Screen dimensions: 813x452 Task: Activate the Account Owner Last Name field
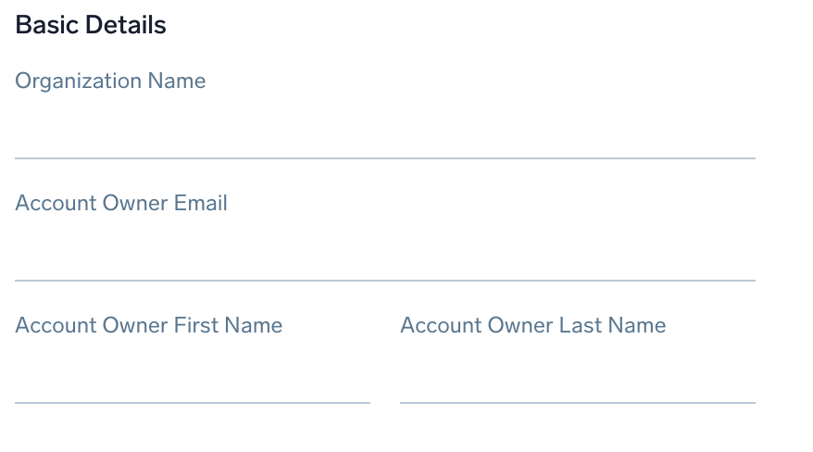coord(577,380)
